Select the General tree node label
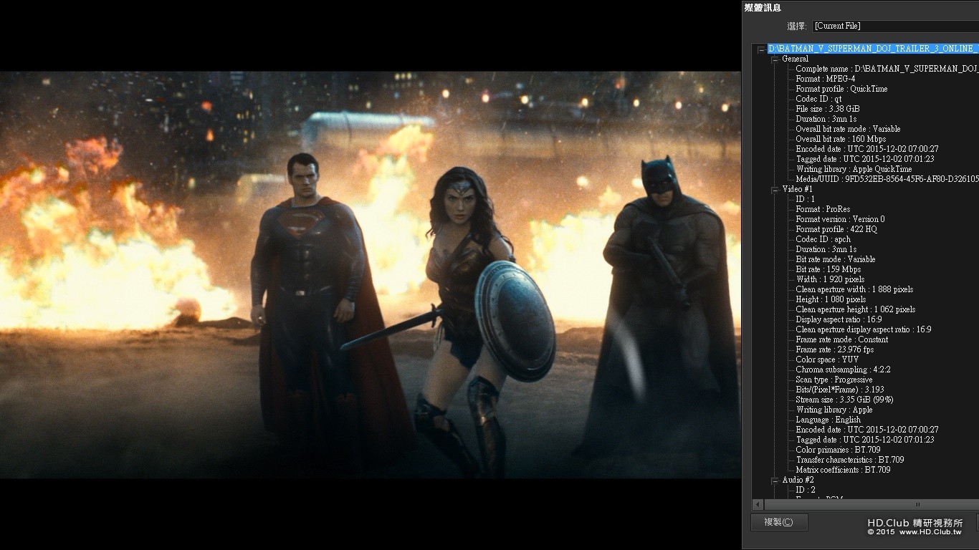This screenshot has height=550, width=979. (795, 59)
